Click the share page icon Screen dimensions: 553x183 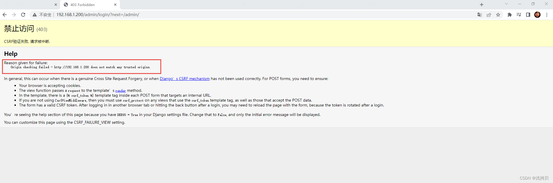(489, 15)
